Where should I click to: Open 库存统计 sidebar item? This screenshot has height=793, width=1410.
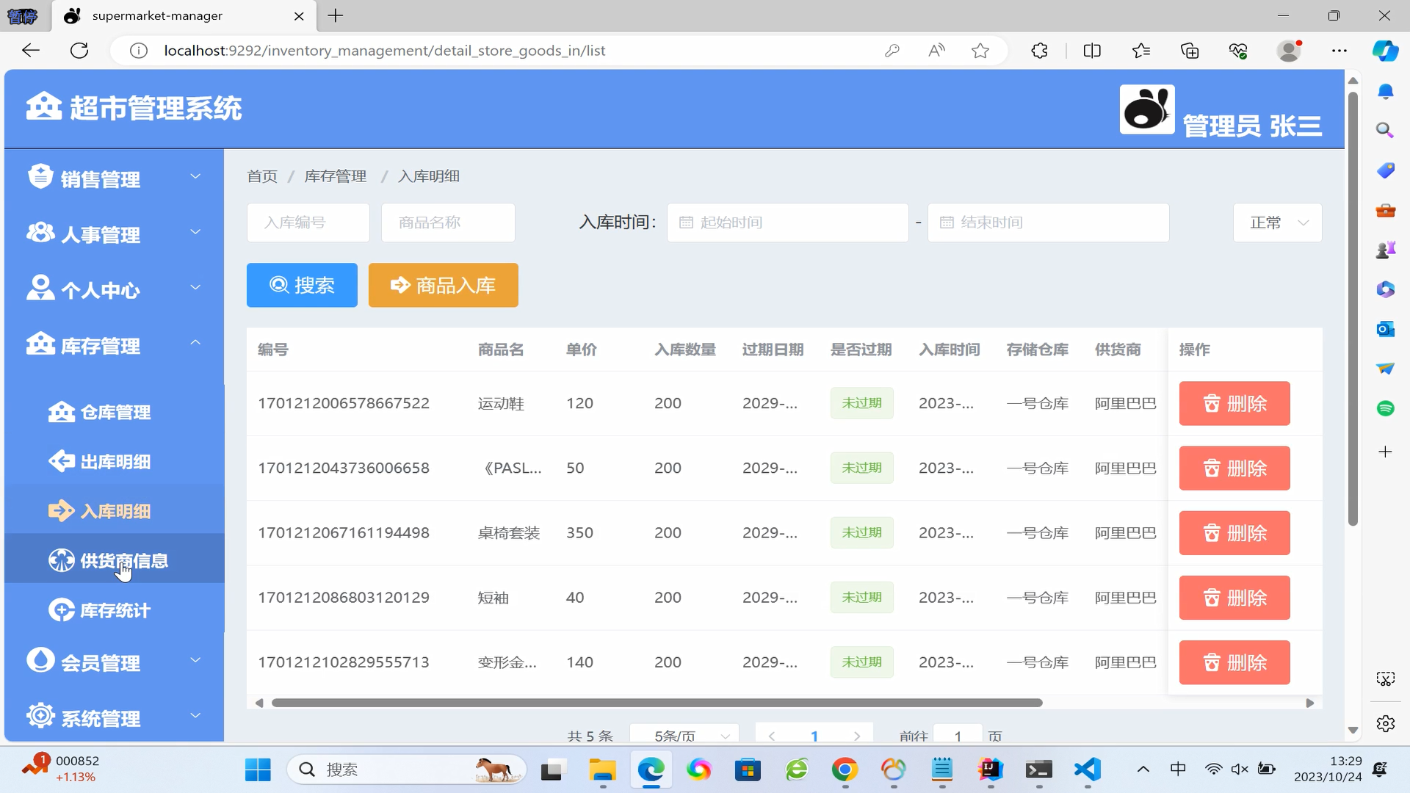coord(115,610)
